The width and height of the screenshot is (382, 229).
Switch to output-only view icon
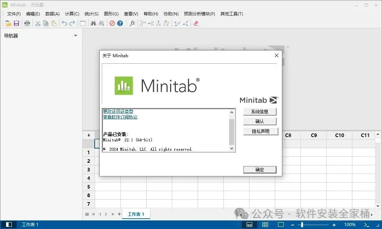[281, 225]
